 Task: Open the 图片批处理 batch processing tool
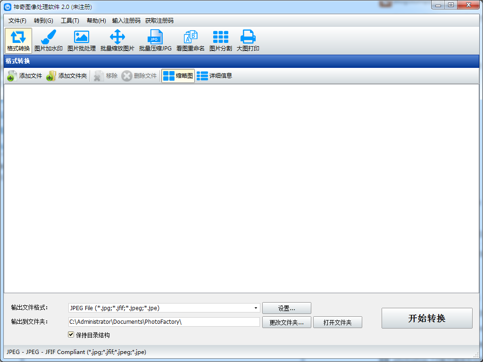[x=82, y=41]
